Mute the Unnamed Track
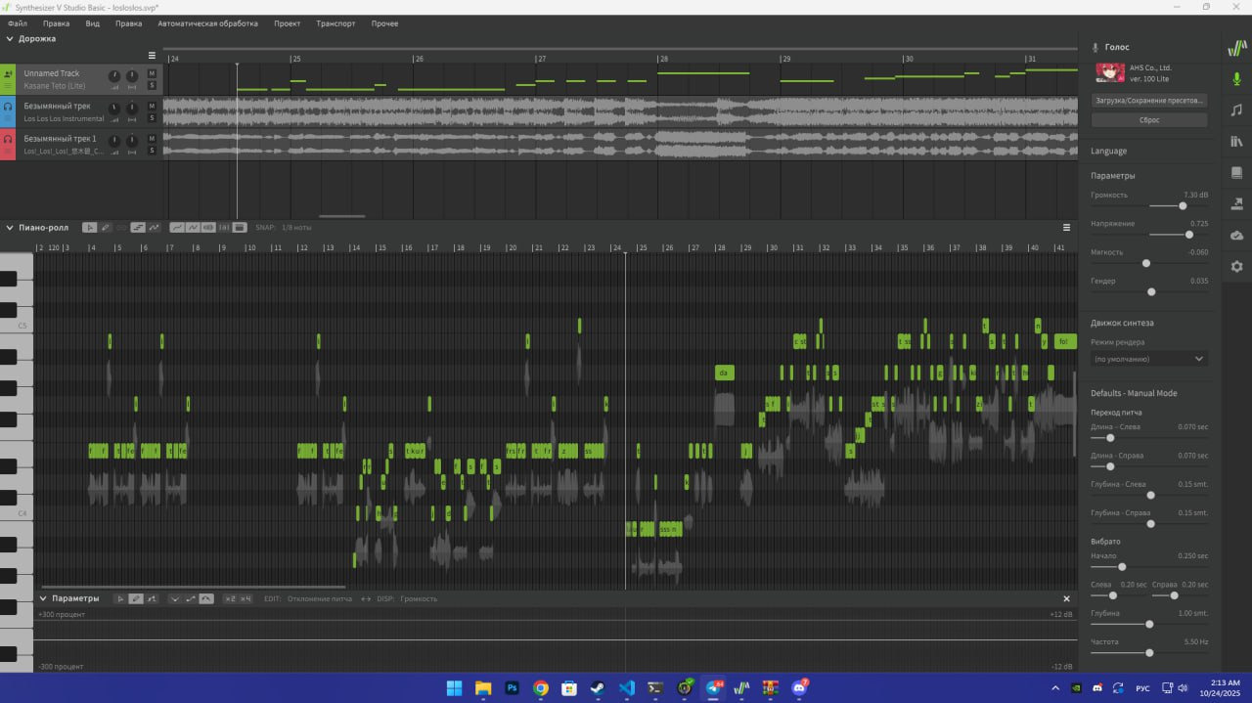This screenshot has height=703, width=1252. point(152,73)
